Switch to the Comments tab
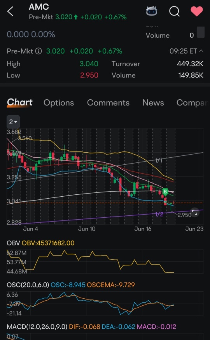 108,102
